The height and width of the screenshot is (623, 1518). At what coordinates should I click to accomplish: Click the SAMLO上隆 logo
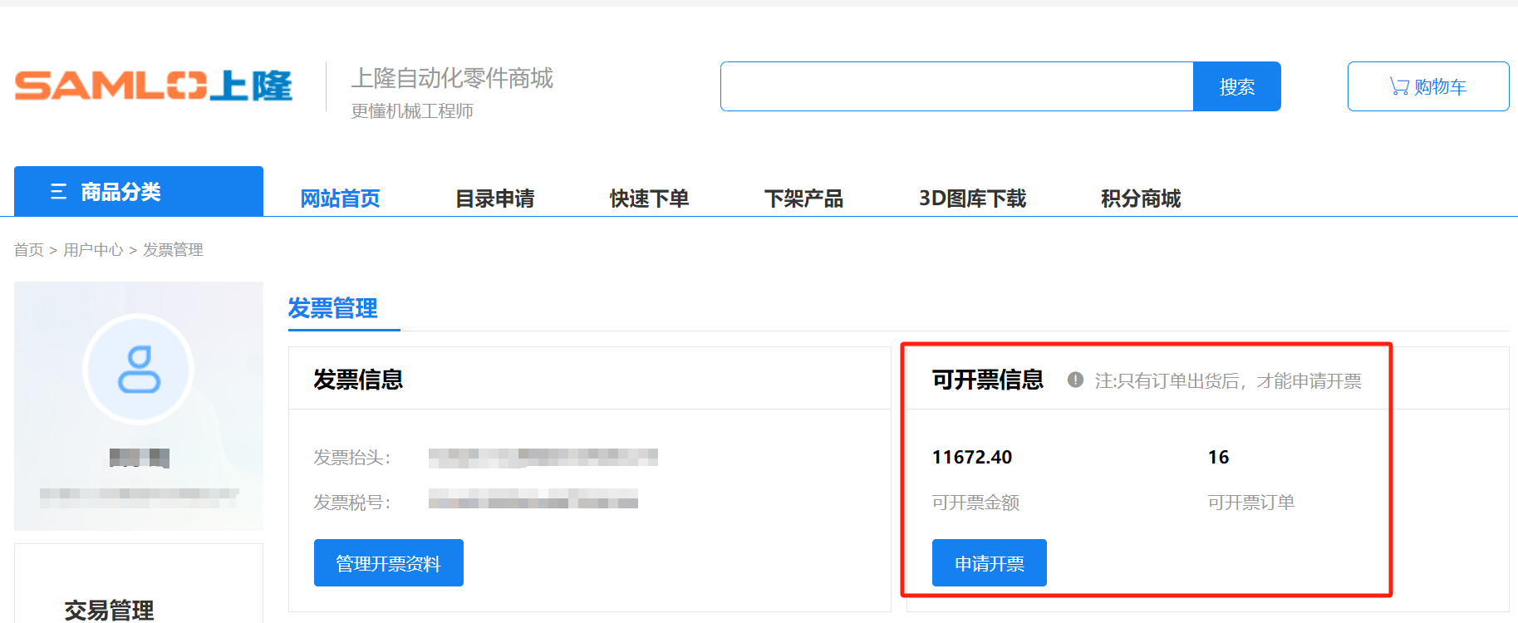(154, 86)
